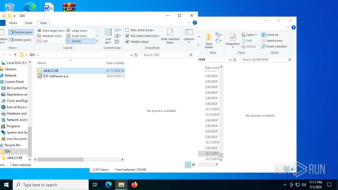Open Network in navigation pane

11,75
